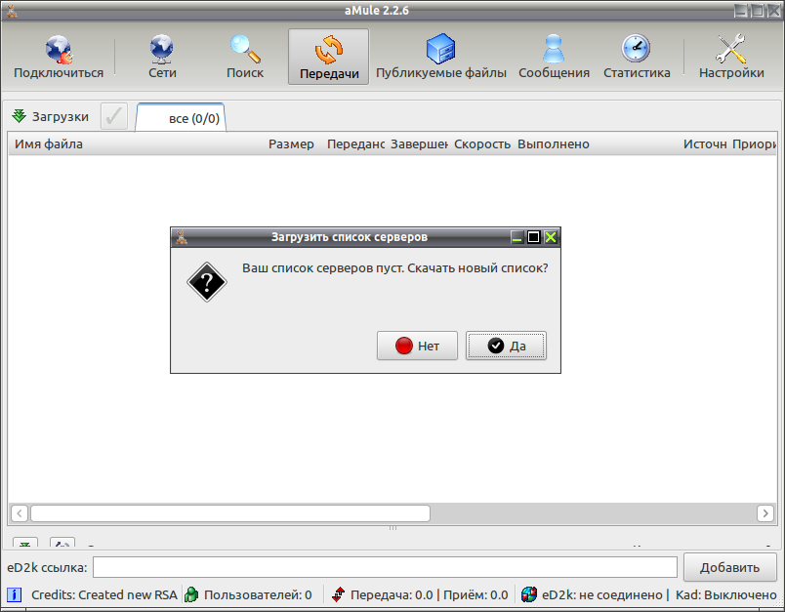
Task: Close the Загрузить список серверов dialog
Action: [551, 237]
